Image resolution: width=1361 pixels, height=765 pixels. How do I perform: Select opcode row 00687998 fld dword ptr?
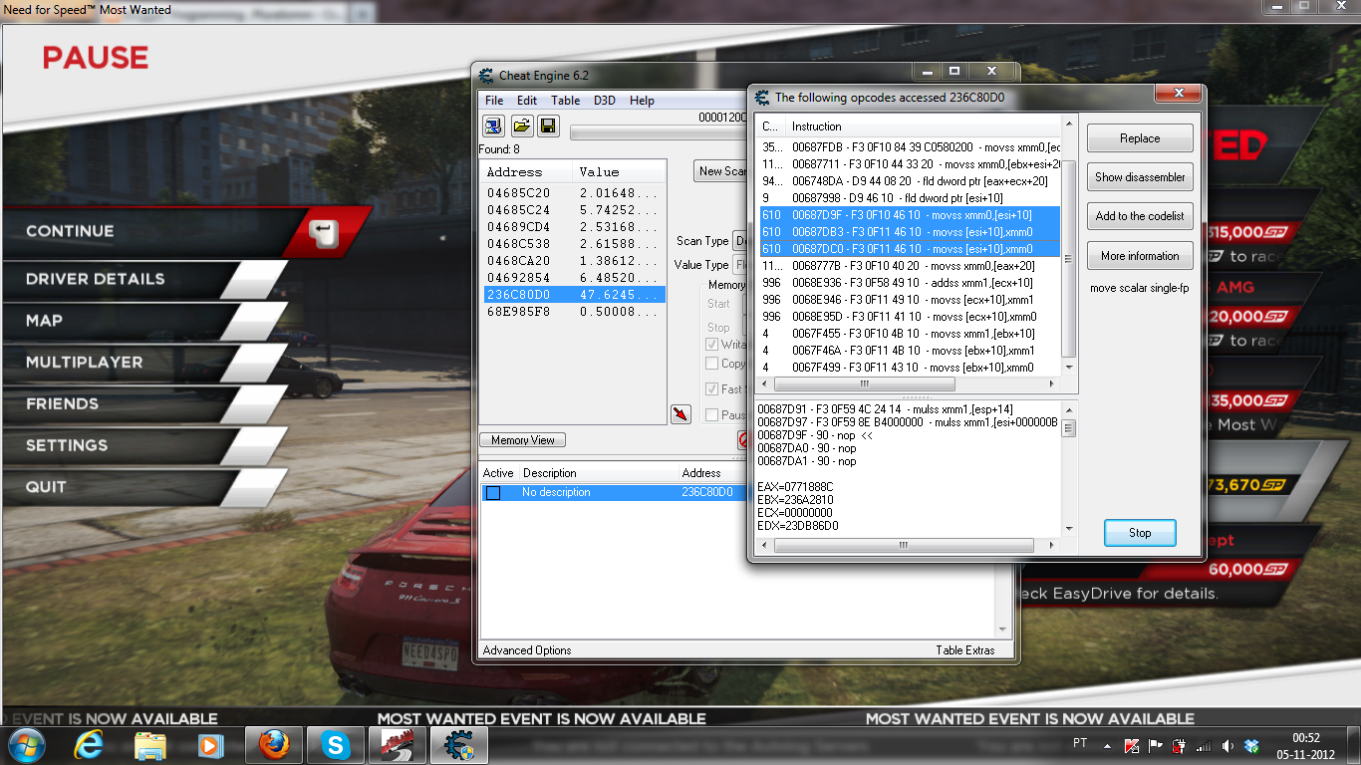909,197
